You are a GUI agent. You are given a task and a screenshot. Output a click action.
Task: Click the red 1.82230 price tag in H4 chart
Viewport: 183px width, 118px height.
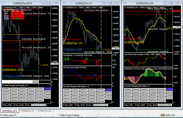[x=177, y=11]
